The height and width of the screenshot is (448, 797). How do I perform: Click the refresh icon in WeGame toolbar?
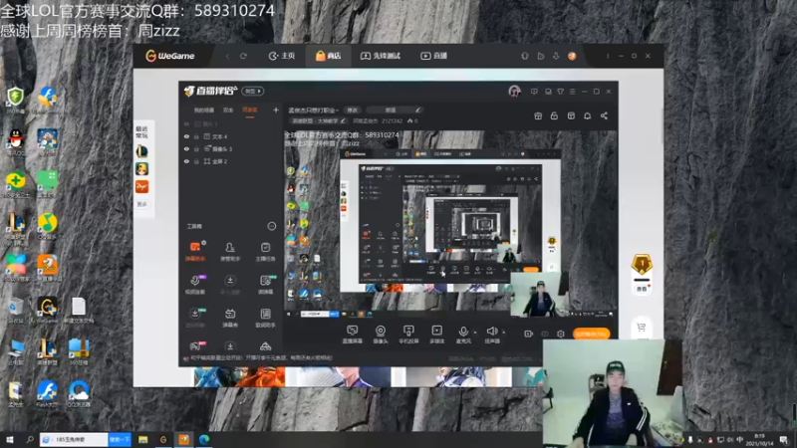[243, 56]
